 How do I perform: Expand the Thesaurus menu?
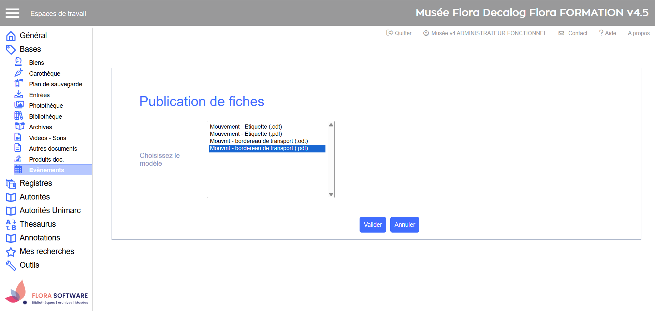click(38, 224)
